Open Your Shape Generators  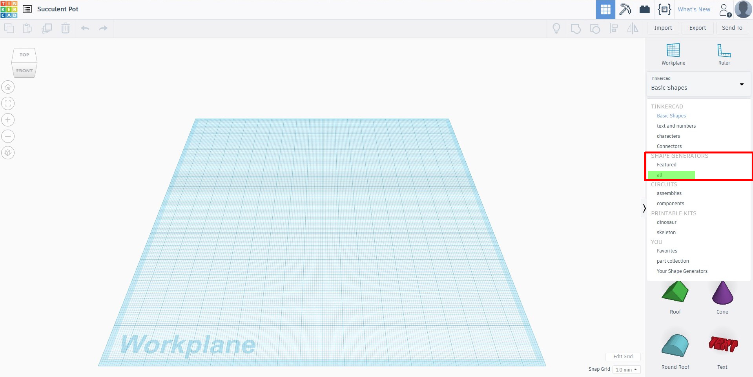pos(682,271)
